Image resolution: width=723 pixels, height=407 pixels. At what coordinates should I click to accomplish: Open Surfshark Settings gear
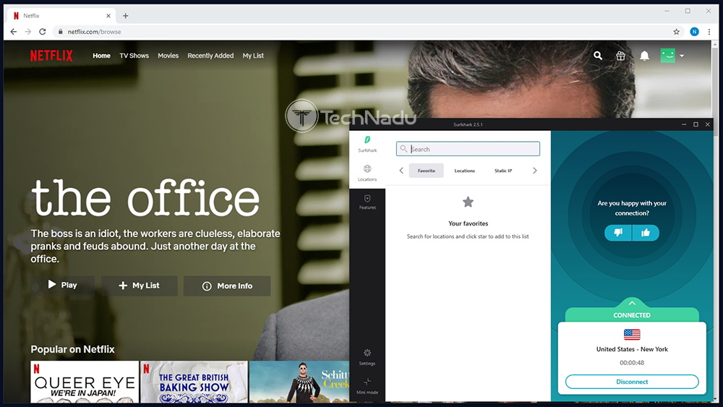click(367, 357)
